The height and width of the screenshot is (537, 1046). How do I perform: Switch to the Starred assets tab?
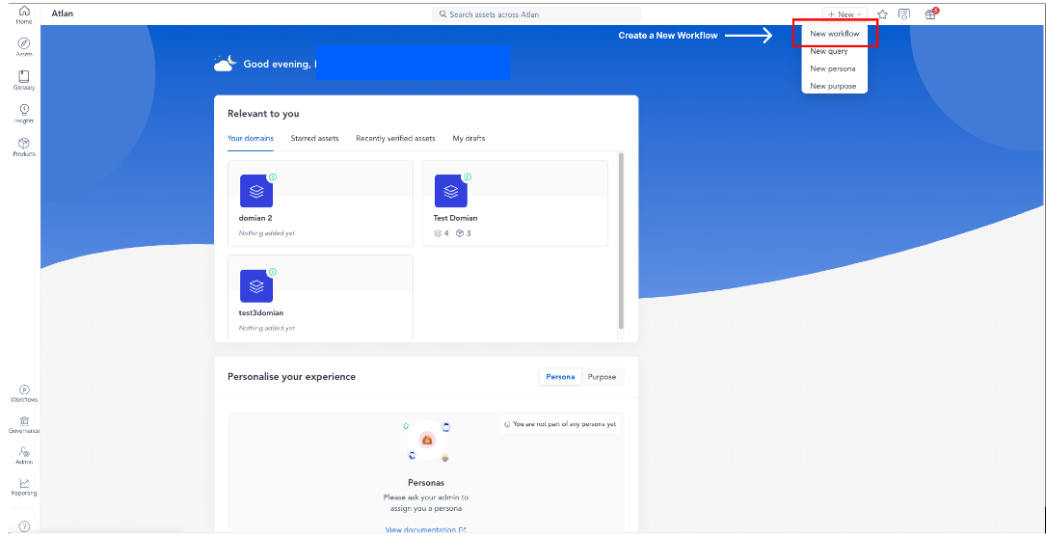[x=314, y=139]
